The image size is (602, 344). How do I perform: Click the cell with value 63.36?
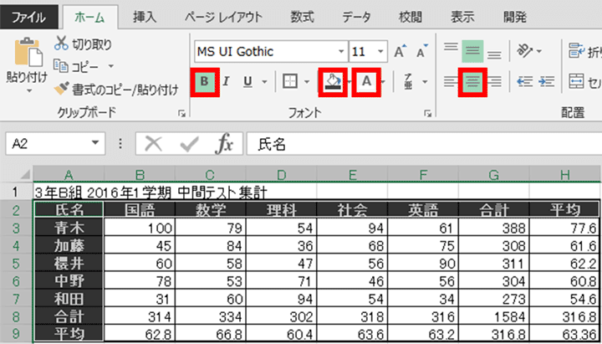[x=564, y=334]
